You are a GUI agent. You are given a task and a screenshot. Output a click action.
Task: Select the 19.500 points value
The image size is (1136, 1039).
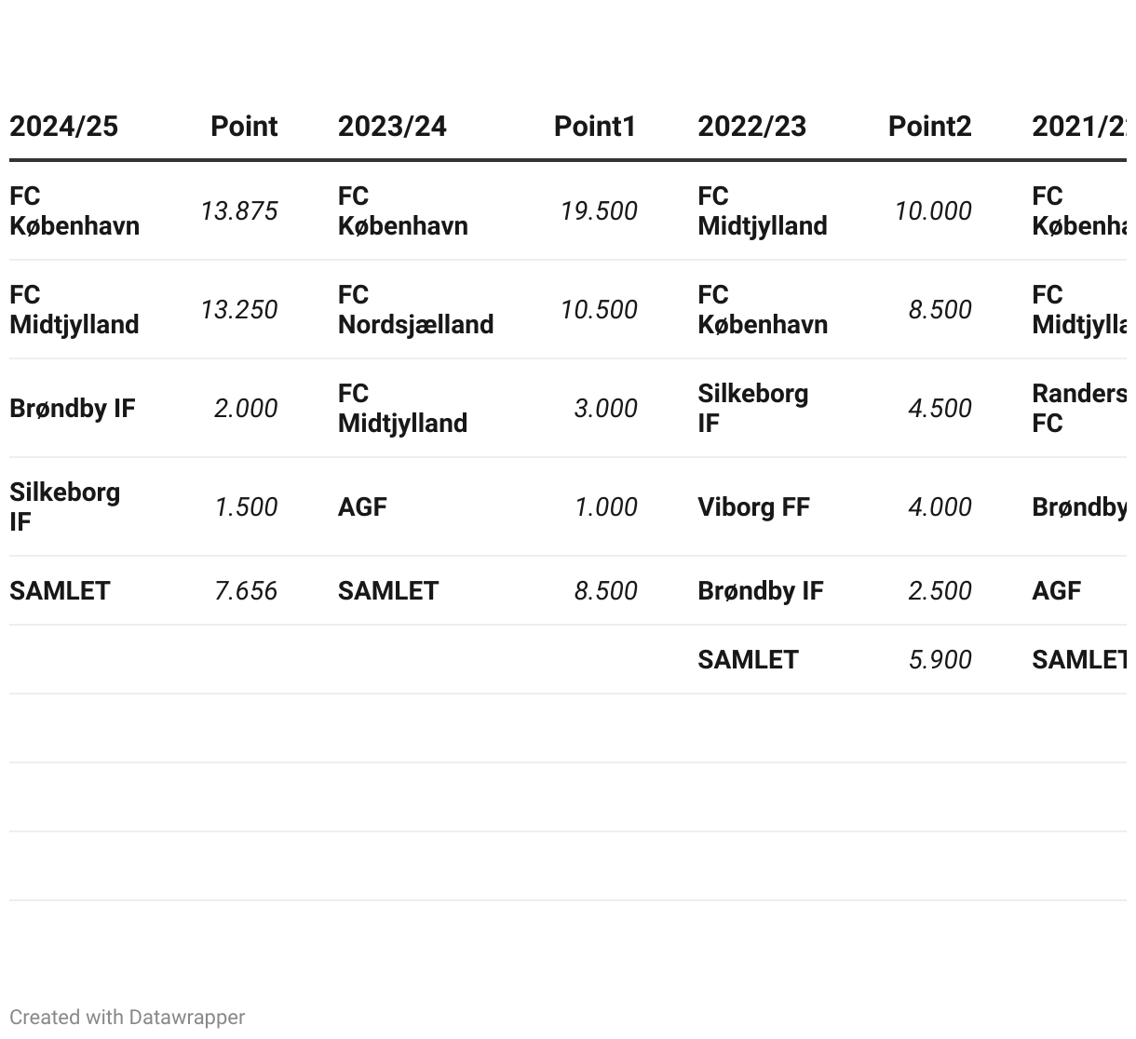(x=599, y=211)
